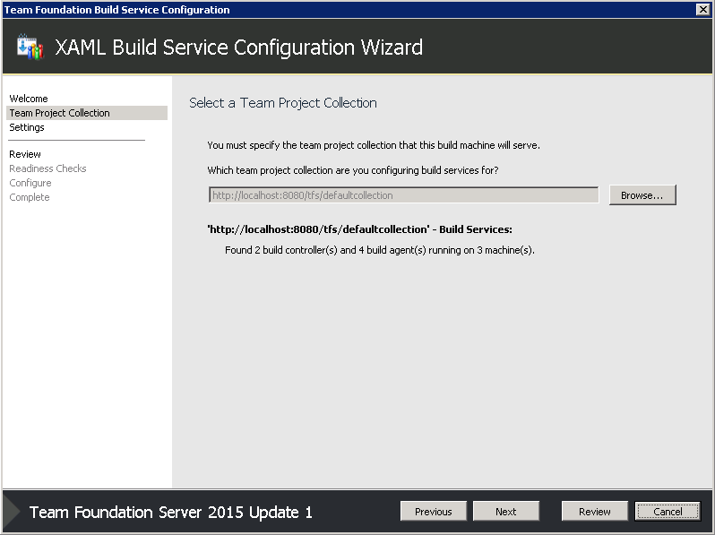The width and height of the screenshot is (715, 535).
Task: Click the bold defaultcollection Build Services label
Action: click(x=360, y=229)
